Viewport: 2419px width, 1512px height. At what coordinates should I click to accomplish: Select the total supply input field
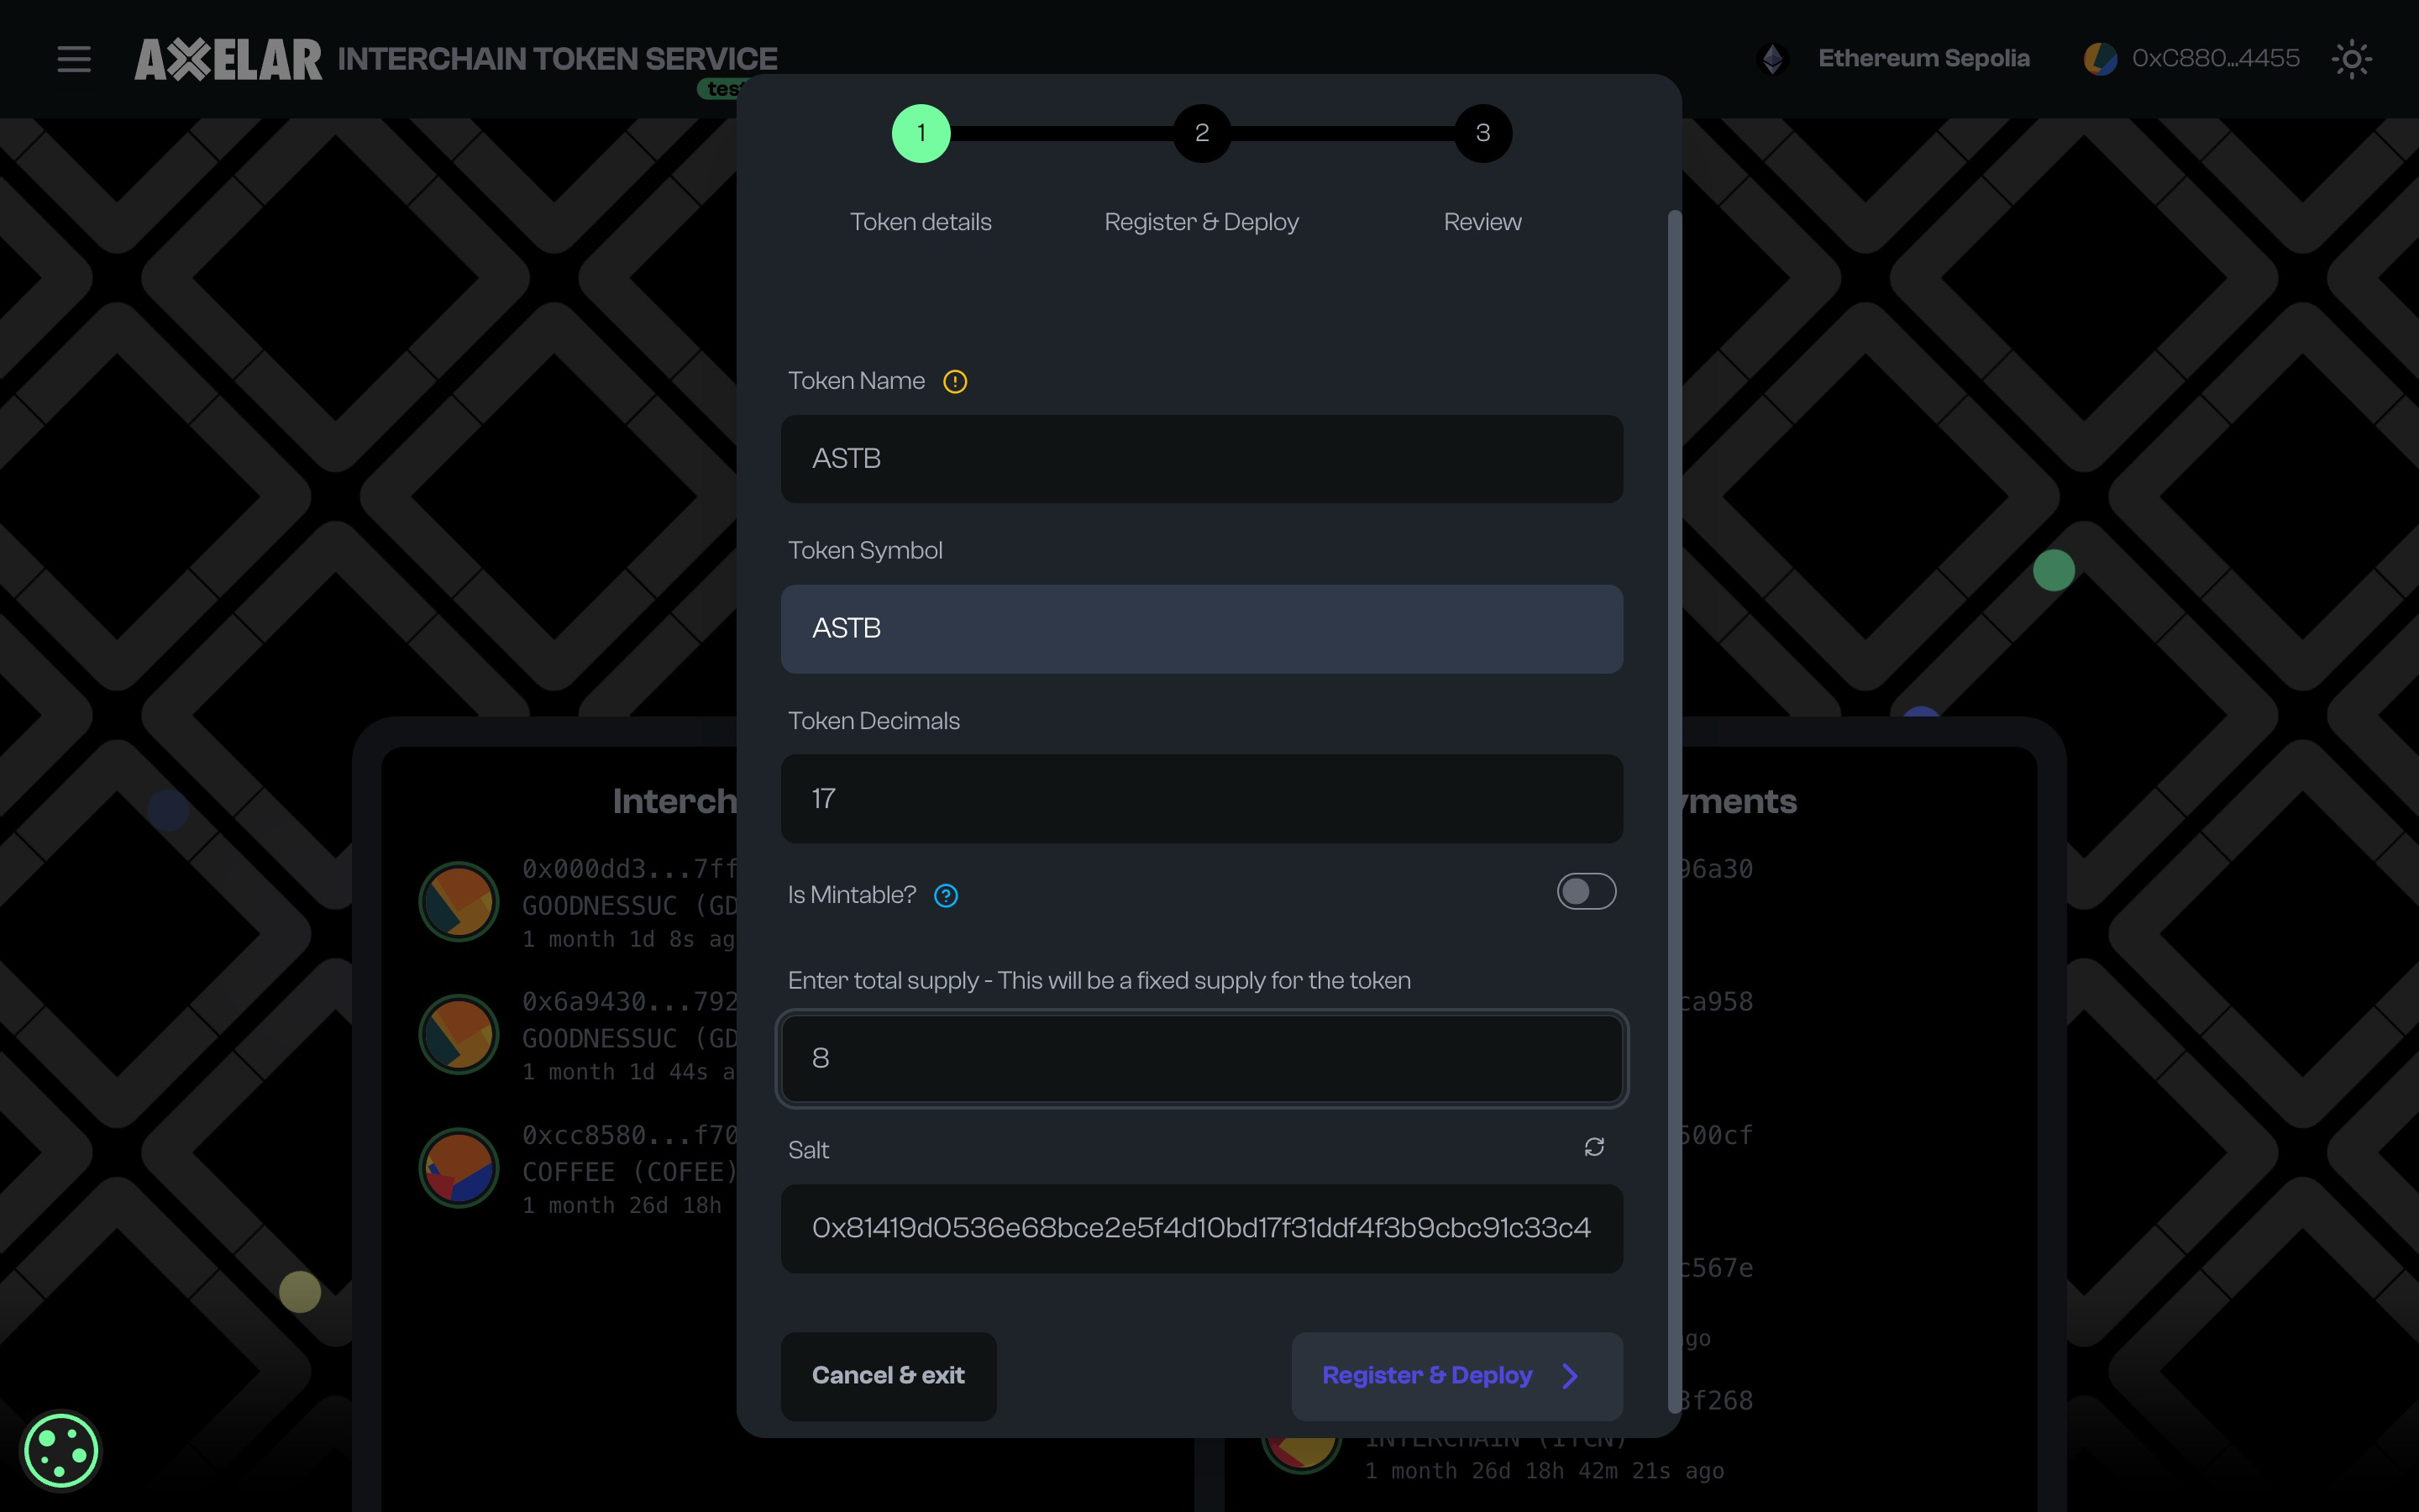[x=1199, y=1058]
